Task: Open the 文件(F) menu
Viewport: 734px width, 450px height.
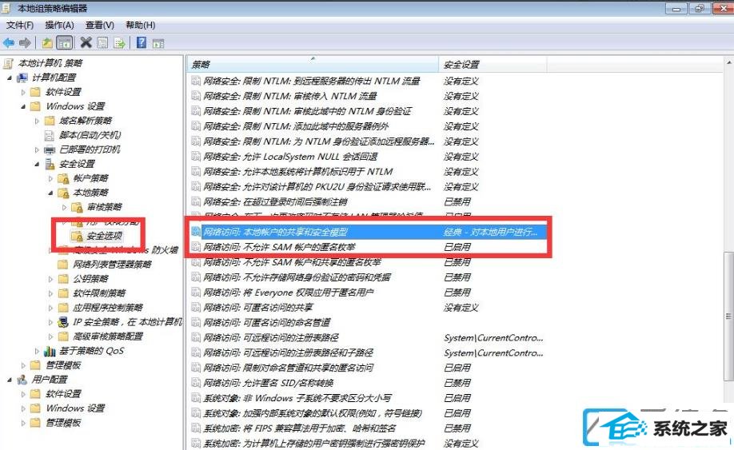Action: pos(20,25)
